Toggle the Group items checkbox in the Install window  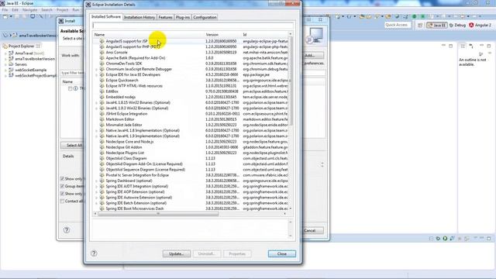[62, 186]
